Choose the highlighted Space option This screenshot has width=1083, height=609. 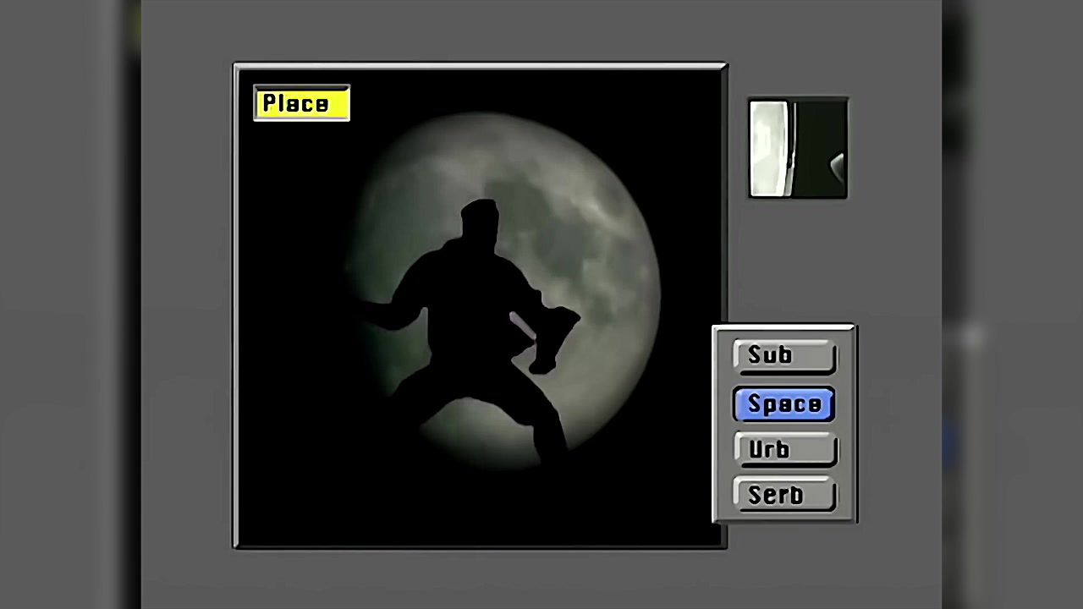coord(784,404)
